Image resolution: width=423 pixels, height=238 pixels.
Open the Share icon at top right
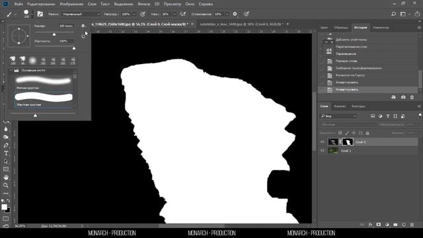click(x=417, y=14)
